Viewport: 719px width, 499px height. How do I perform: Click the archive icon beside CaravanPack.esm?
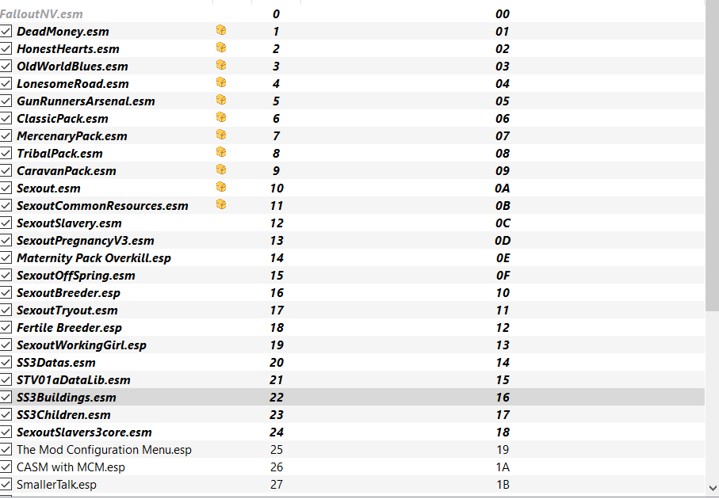[221, 170]
